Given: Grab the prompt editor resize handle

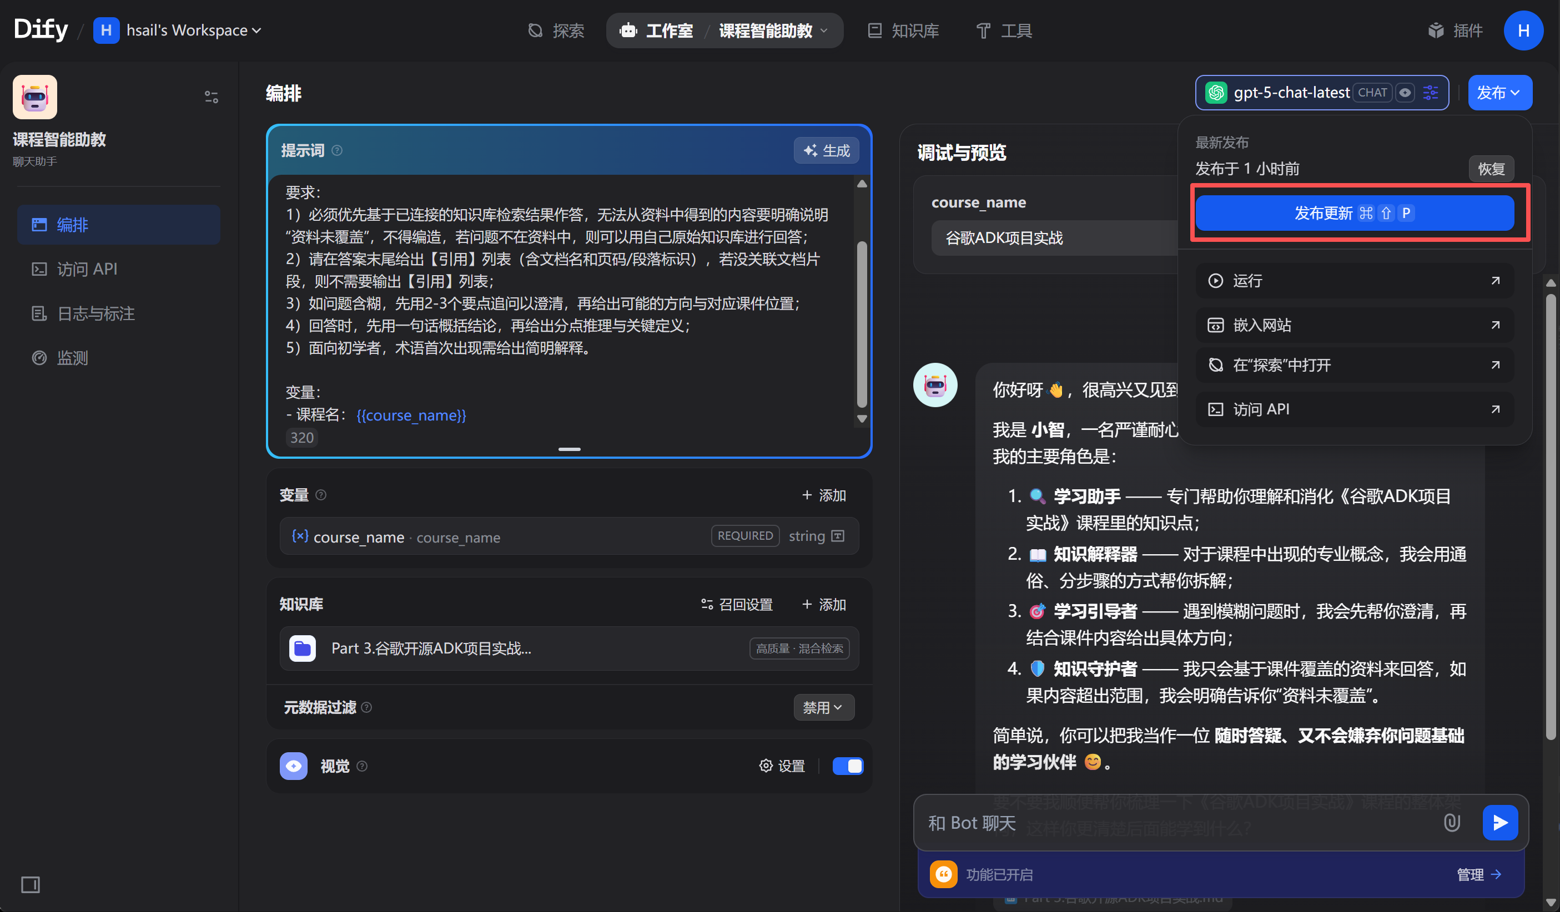Looking at the screenshot, I should coord(569,449).
